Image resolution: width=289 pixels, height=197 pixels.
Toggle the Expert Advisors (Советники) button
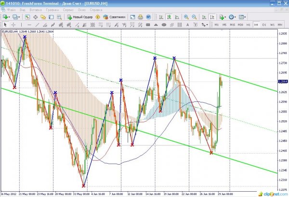pyautogui.click(x=114, y=16)
